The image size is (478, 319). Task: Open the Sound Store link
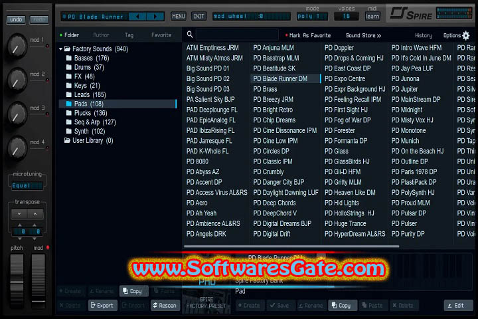click(x=363, y=35)
